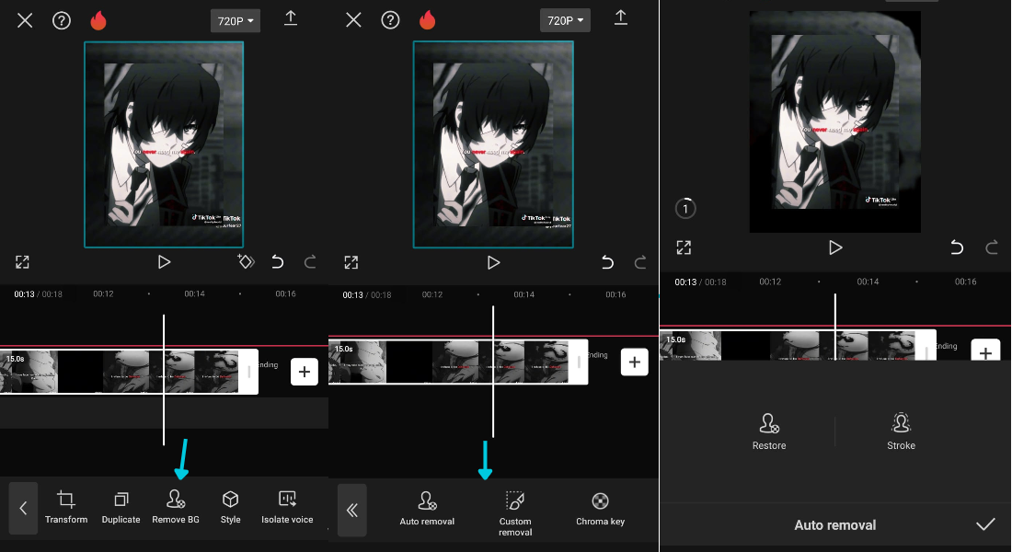
Task: Tap video preview in middle panel
Action: (x=493, y=144)
